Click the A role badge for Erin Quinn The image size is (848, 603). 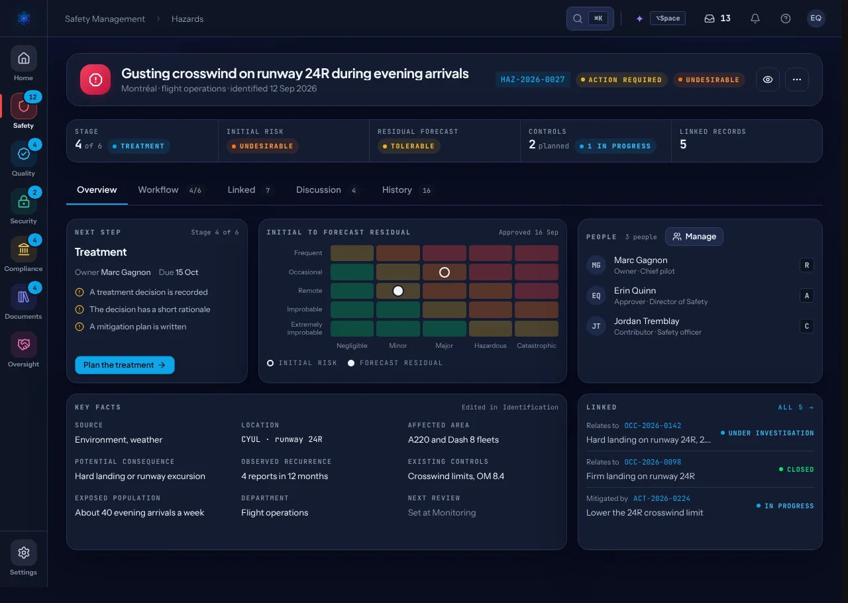point(807,296)
